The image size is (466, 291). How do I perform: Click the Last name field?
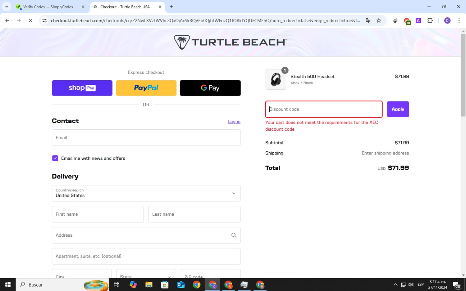click(194, 214)
